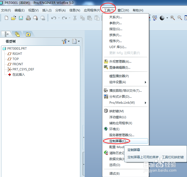Click the Paste Special icon
The width and height of the screenshot is (187, 177).
(x=97, y=18)
